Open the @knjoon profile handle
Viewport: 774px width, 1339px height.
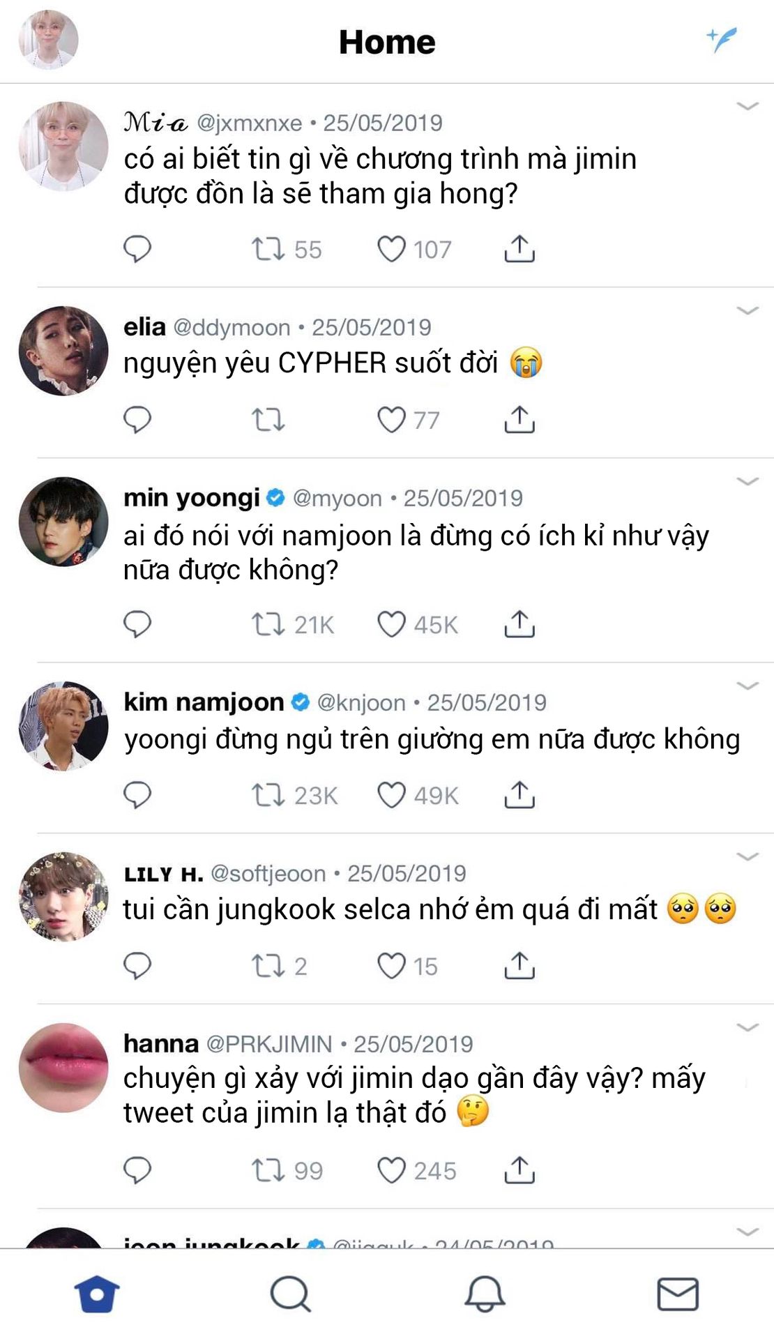(x=361, y=702)
